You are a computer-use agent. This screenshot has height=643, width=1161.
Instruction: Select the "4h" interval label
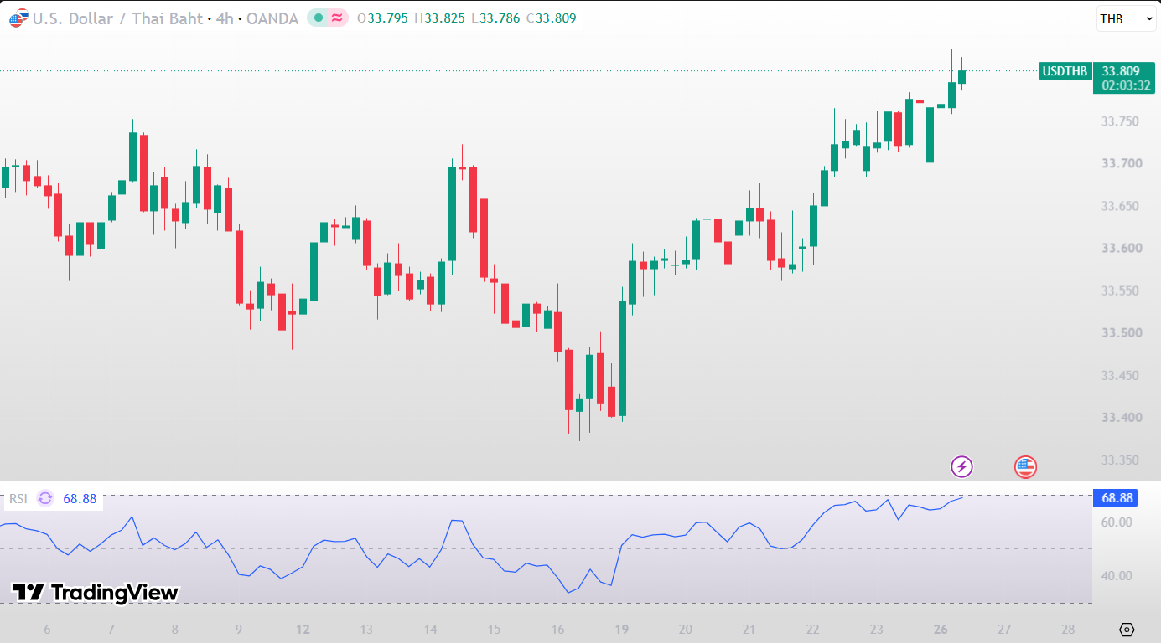pyautogui.click(x=225, y=18)
